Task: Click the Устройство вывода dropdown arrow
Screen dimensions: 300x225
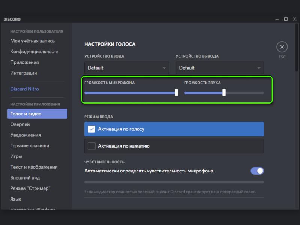Action: pos(259,68)
